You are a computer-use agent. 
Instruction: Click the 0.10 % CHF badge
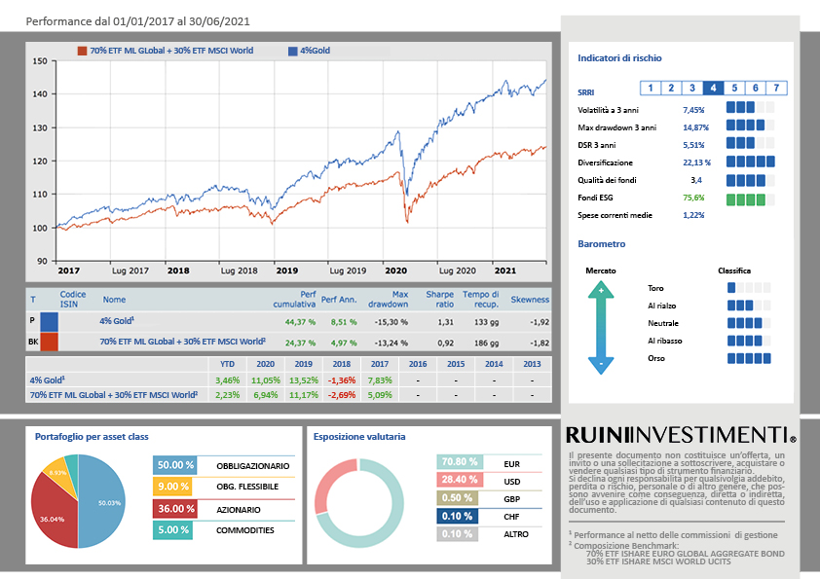[x=457, y=517]
